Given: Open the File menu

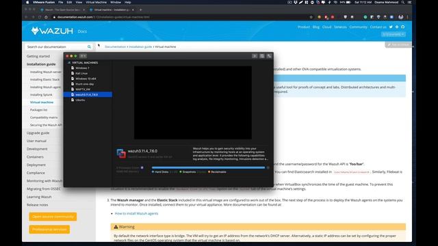Looking at the screenshot, I should (61, 2).
